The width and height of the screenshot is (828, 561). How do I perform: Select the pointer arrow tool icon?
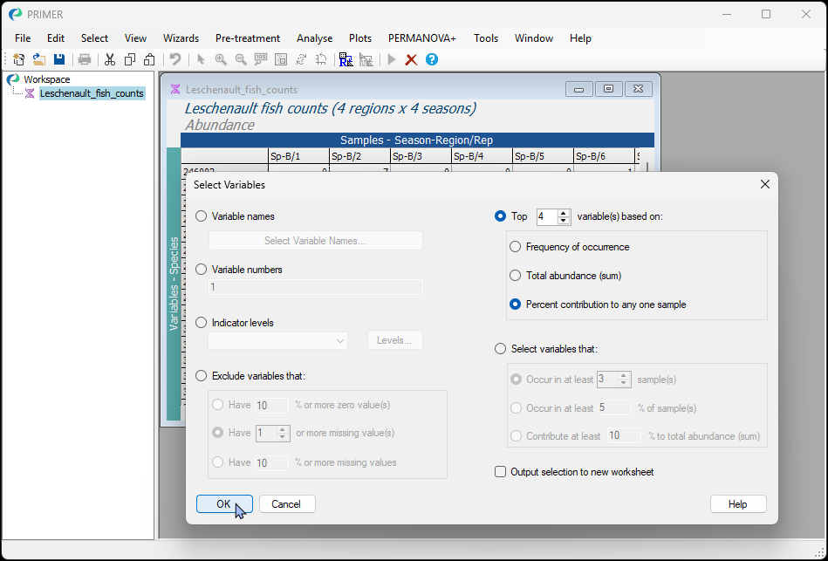pos(201,59)
